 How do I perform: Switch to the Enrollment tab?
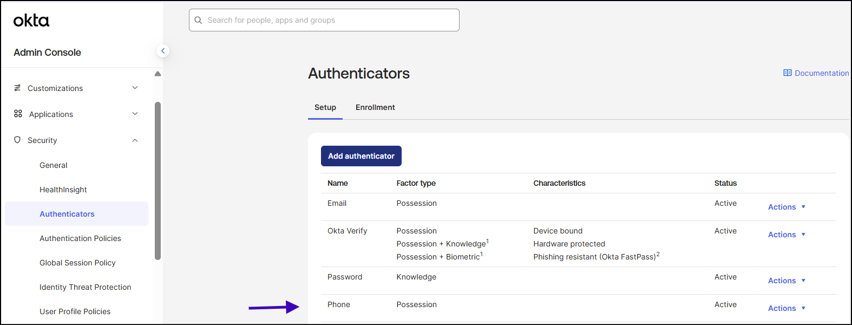[x=375, y=107]
